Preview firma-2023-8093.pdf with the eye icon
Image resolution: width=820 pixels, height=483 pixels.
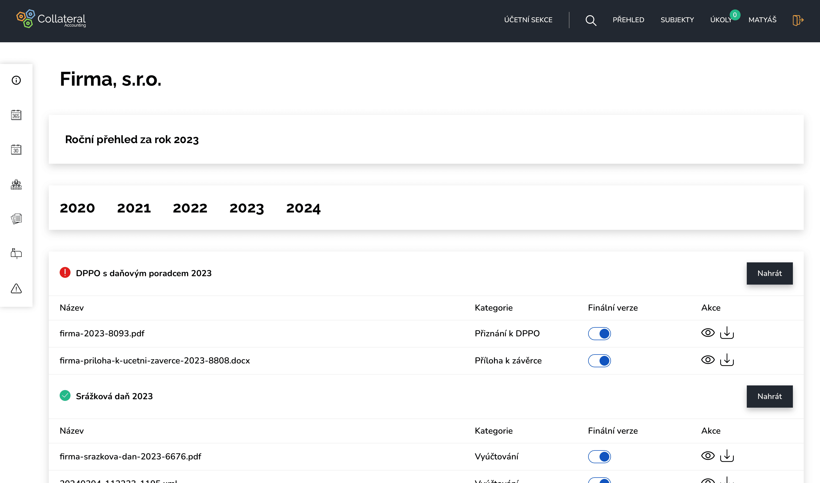[708, 333]
